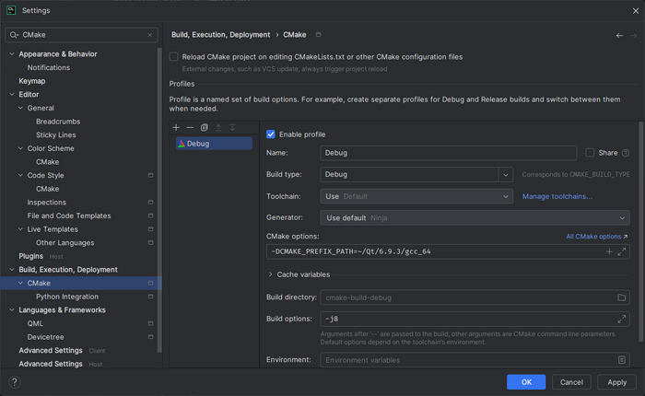
Task: Select Python Integration settings
Action: click(x=67, y=297)
